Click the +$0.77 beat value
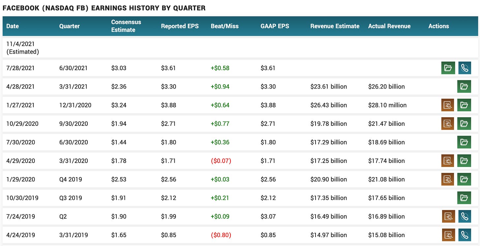480x246 pixels. 220,124
